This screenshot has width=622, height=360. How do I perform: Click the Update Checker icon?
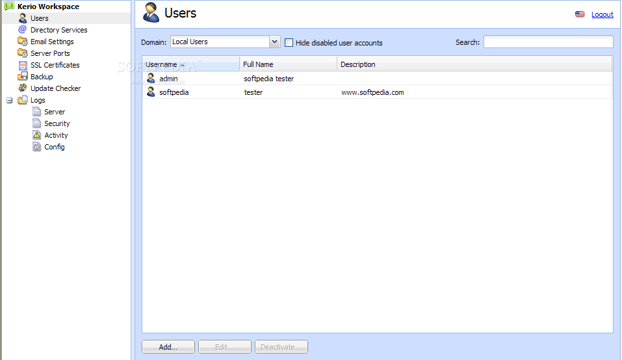click(x=23, y=88)
